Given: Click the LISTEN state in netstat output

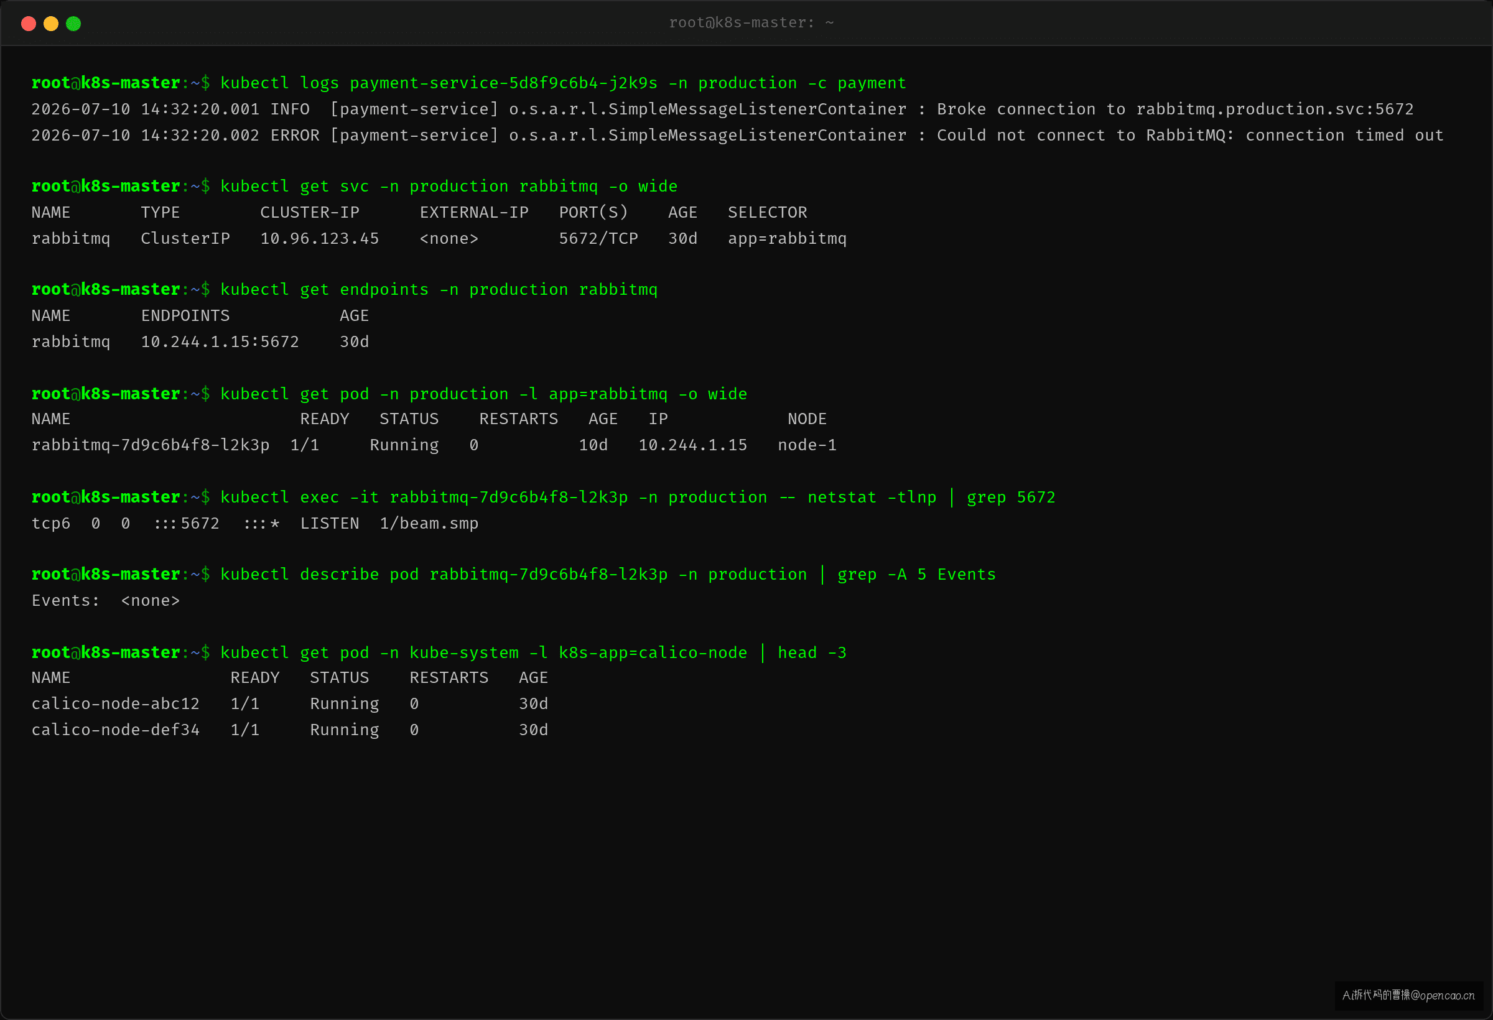Looking at the screenshot, I should [x=330, y=524].
